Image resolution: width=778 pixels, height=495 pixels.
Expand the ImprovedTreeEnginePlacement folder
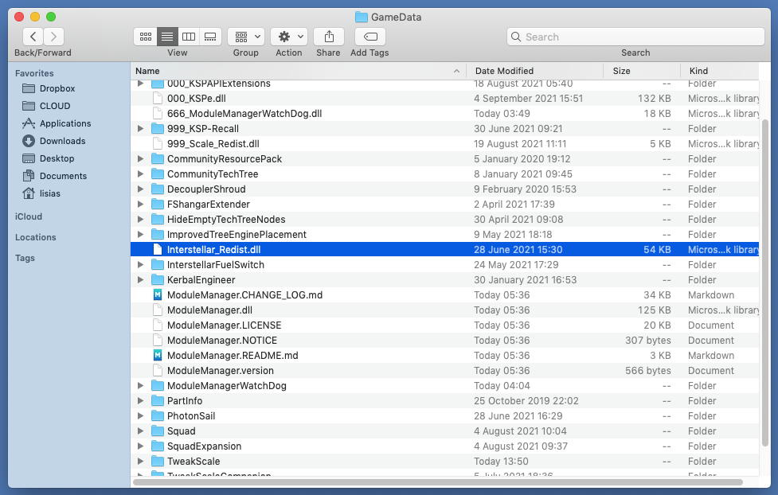(x=140, y=235)
